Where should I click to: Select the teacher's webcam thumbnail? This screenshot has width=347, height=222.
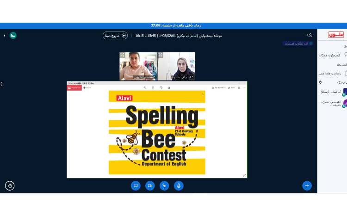[176, 66]
